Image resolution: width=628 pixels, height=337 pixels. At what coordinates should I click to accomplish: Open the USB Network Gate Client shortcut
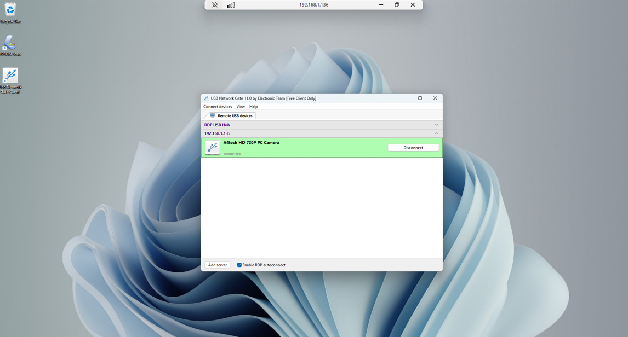tap(10, 80)
